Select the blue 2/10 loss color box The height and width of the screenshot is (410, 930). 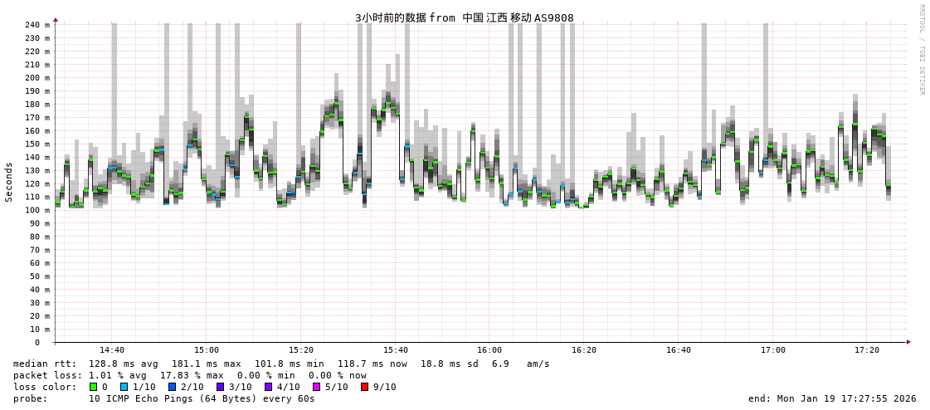pos(173,387)
